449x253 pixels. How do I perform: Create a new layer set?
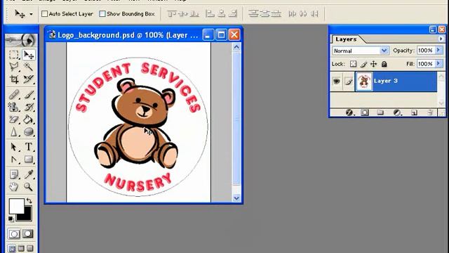click(x=380, y=112)
